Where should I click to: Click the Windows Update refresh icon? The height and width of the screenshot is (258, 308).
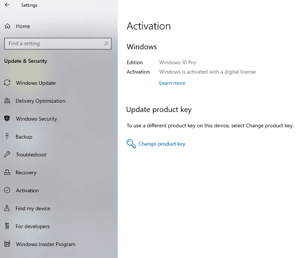coord(7,83)
